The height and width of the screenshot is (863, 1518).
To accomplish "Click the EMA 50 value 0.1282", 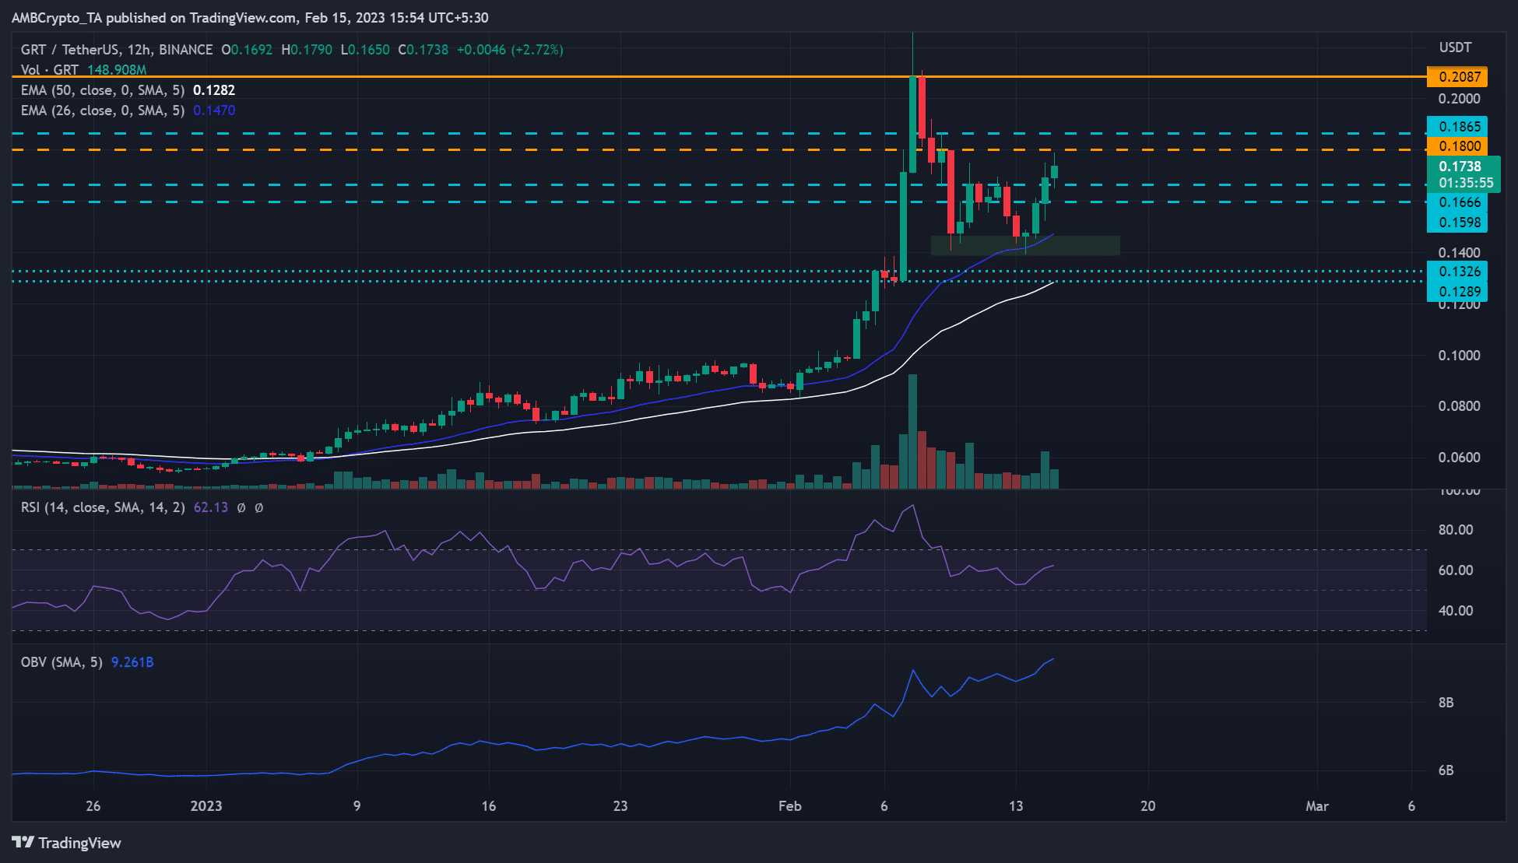I will click(214, 90).
